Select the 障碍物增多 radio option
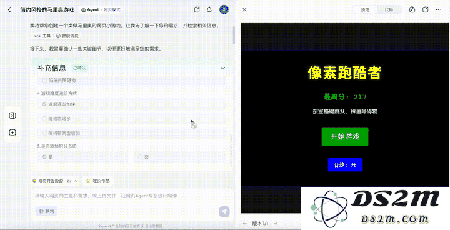Screen dimensions: 450x230 (x=44, y=119)
